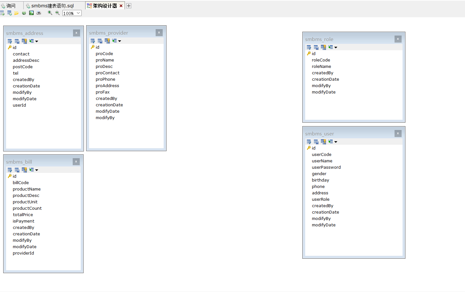Screen dimensions: 465x292
Task: Select userId column in smbms_address
Action: [x=19, y=105]
